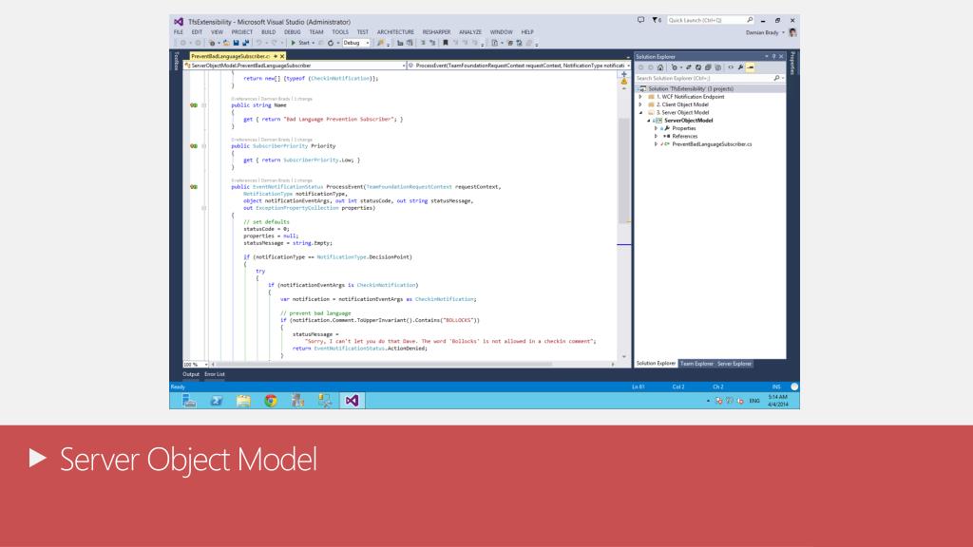Open Server Manager from the taskbar

pyautogui.click(x=189, y=401)
